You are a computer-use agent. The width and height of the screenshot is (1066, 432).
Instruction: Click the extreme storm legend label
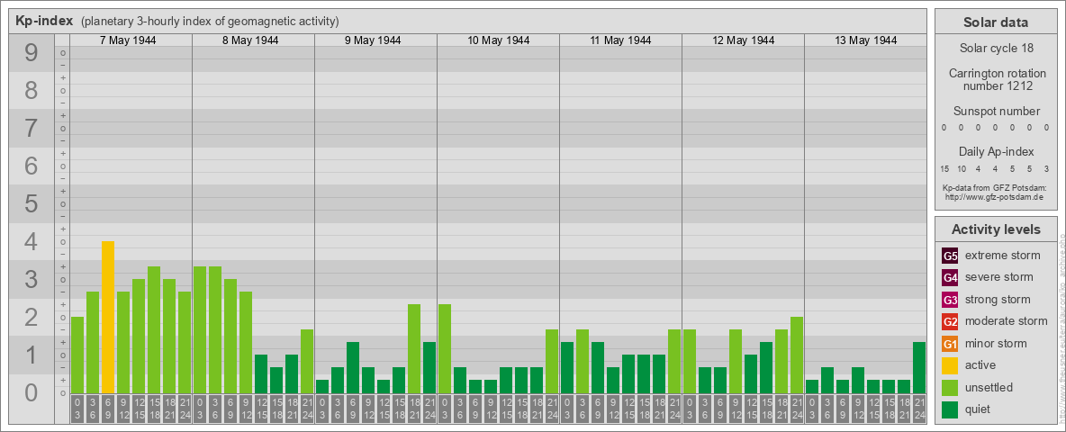[x=1003, y=256]
